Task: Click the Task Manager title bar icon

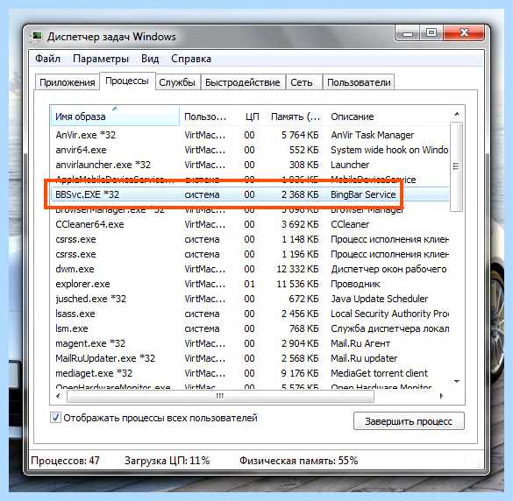Action: pyautogui.click(x=36, y=36)
